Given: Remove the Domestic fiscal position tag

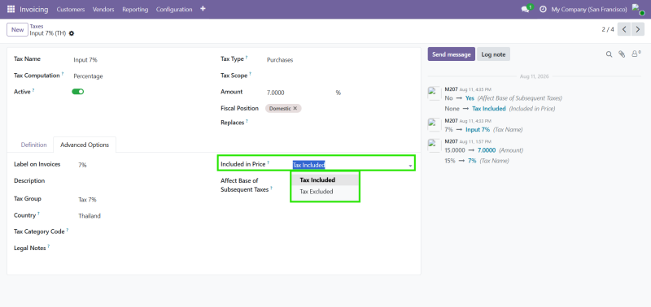Looking at the screenshot, I should point(295,108).
